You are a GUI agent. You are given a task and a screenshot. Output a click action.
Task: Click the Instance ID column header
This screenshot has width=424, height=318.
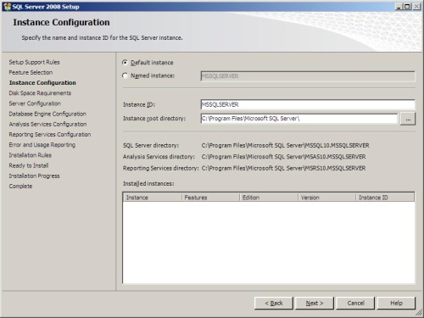[385, 198]
